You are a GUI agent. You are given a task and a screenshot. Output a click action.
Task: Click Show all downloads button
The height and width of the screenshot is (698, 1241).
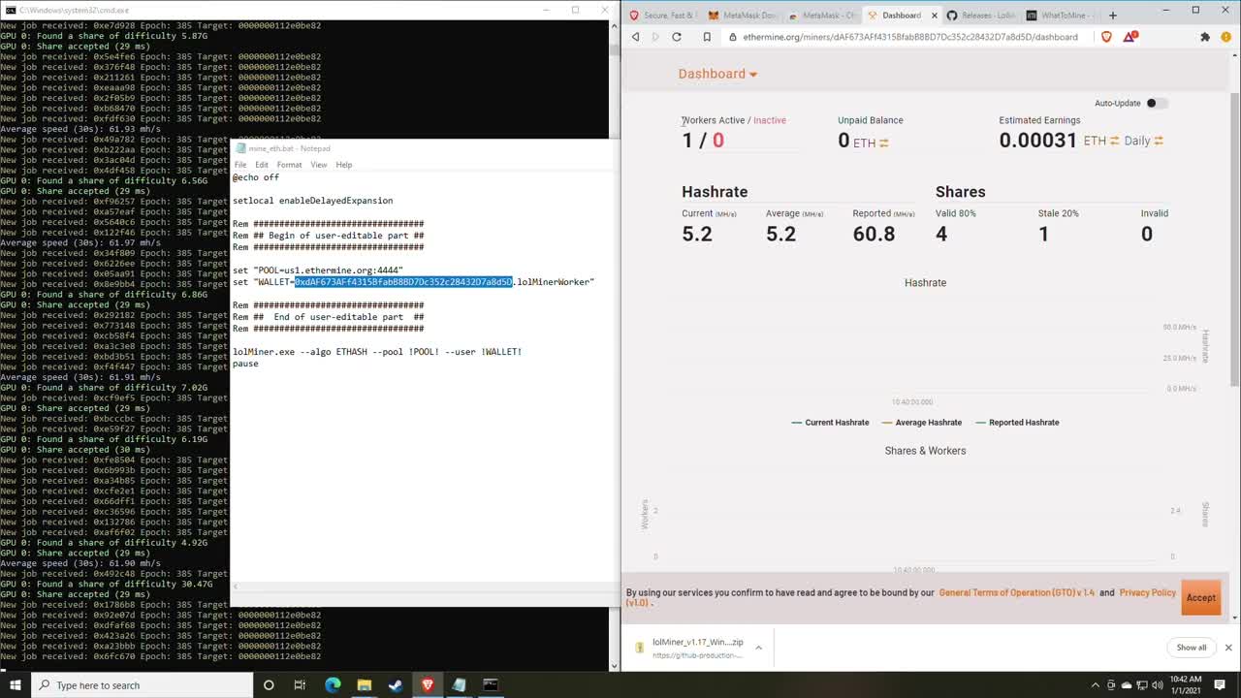coord(1192,648)
